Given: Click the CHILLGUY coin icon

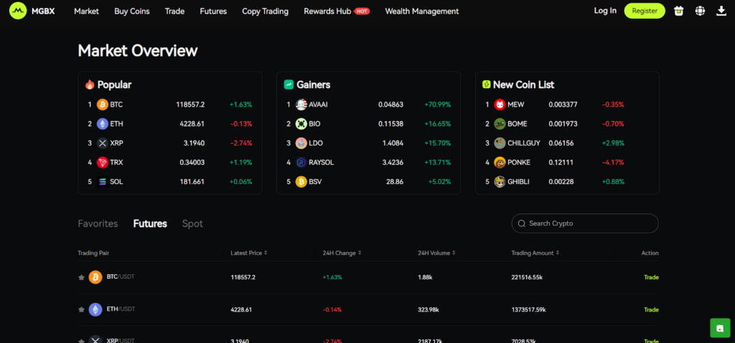Looking at the screenshot, I should (x=500, y=143).
